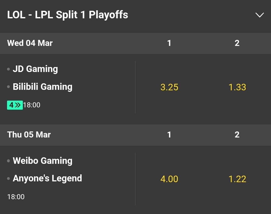Bet on Weibo Gaming at 4.00
Viewport: 271px width, 214px height.
click(169, 179)
